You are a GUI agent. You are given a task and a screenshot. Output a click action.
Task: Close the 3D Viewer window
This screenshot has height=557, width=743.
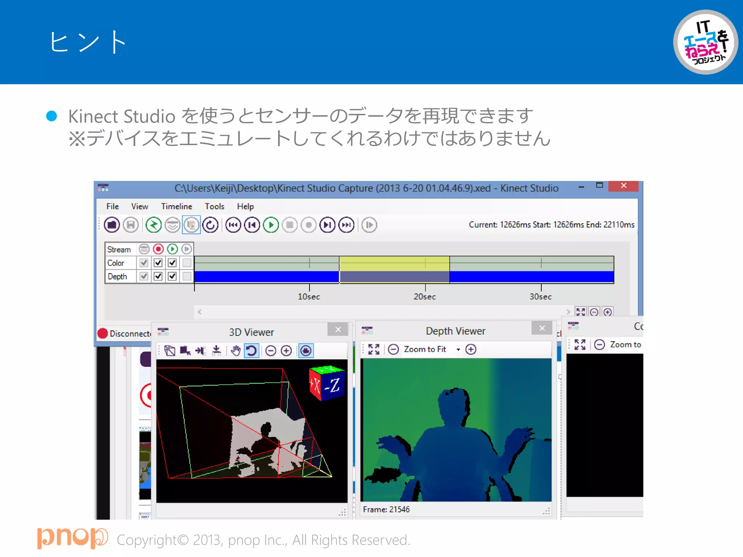338,329
